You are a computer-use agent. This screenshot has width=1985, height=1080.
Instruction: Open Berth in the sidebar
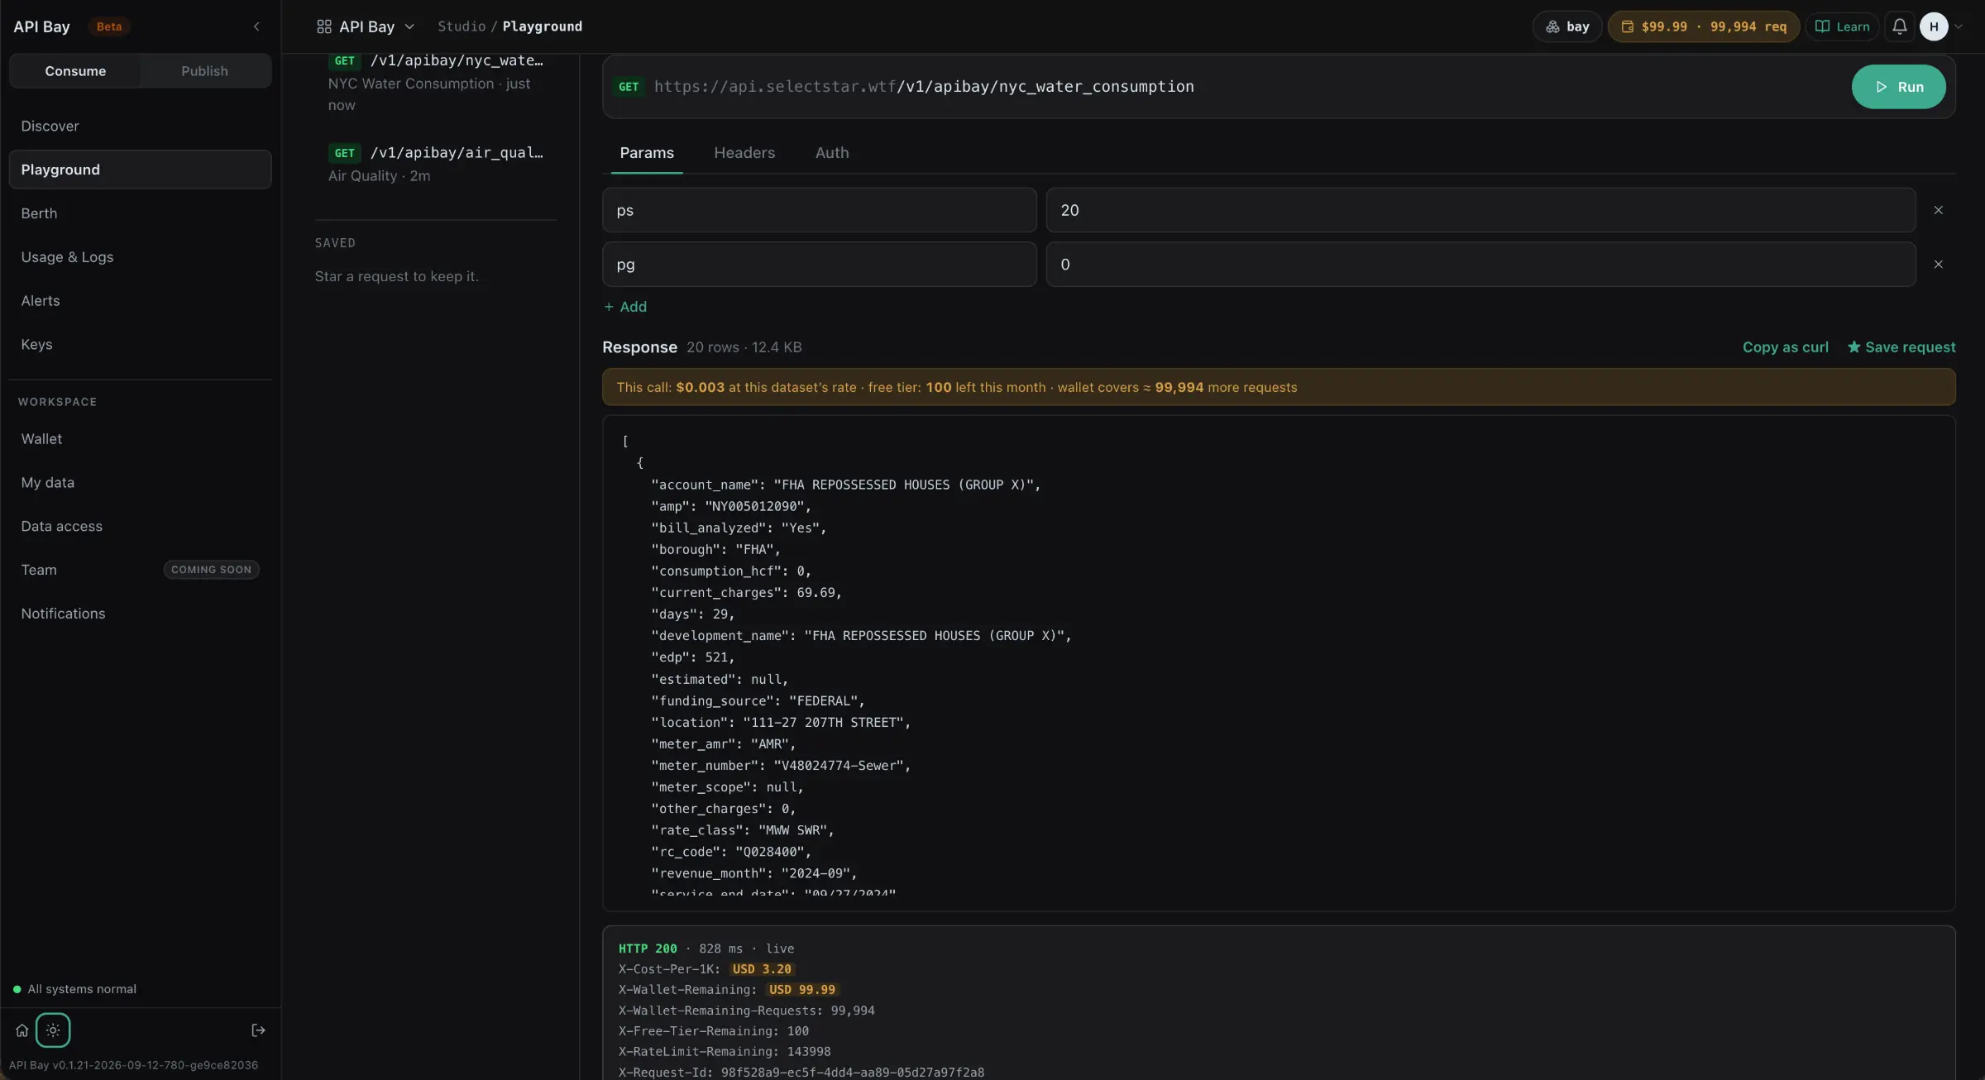[140, 213]
